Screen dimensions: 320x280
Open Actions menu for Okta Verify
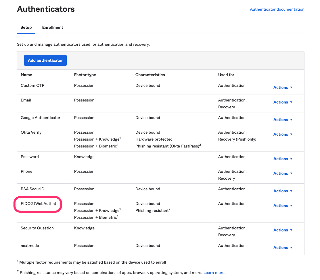pos(283,134)
